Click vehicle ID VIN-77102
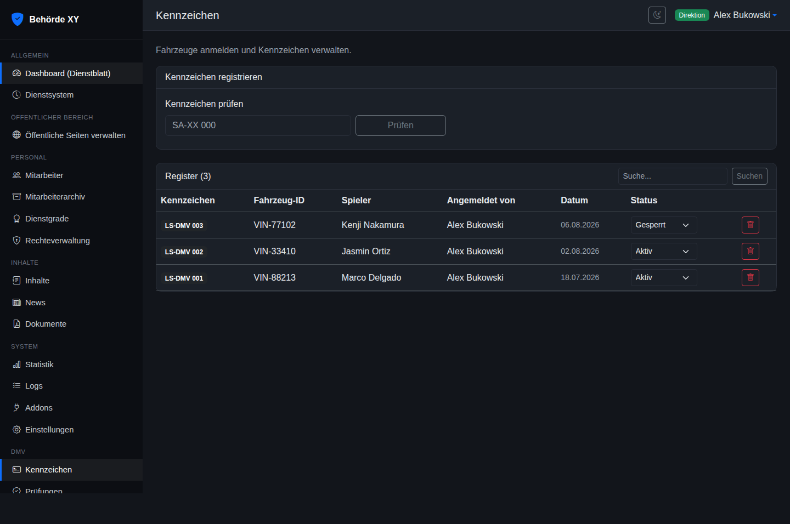Image resolution: width=790 pixels, height=524 pixels. tap(275, 225)
